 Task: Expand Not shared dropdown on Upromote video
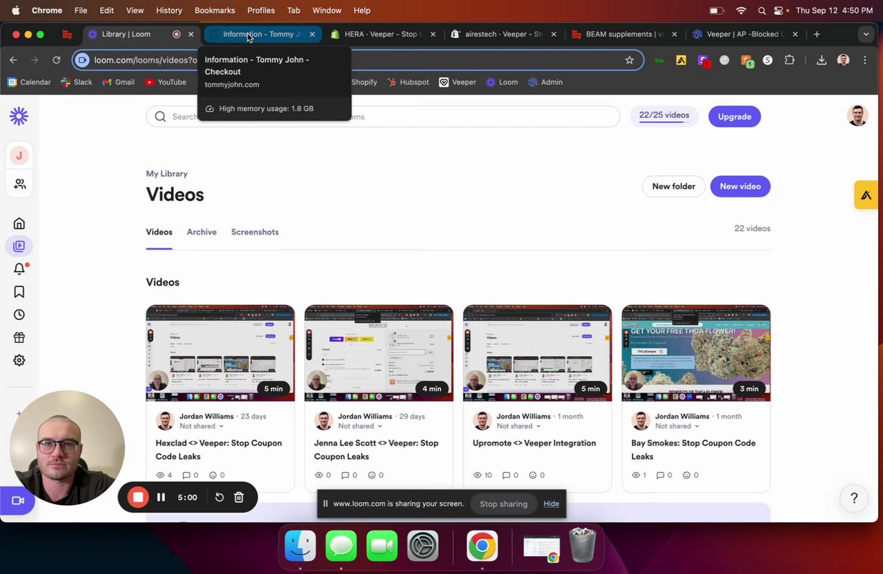pos(519,426)
